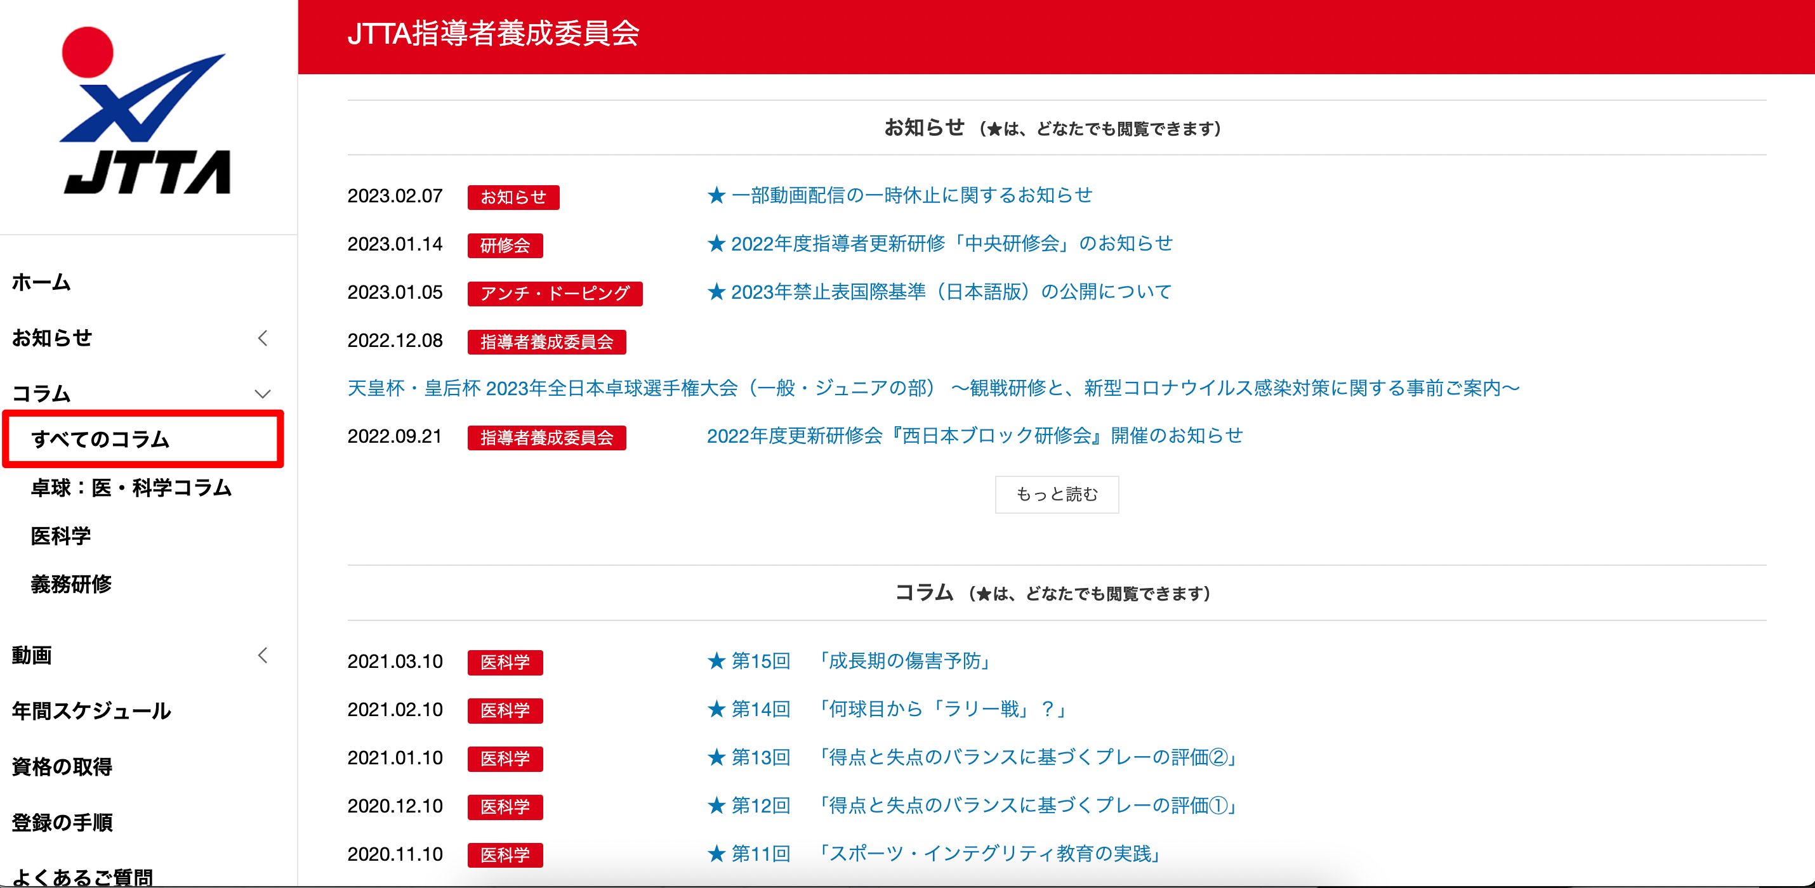Click the date text 2023.02.07

click(x=395, y=196)
